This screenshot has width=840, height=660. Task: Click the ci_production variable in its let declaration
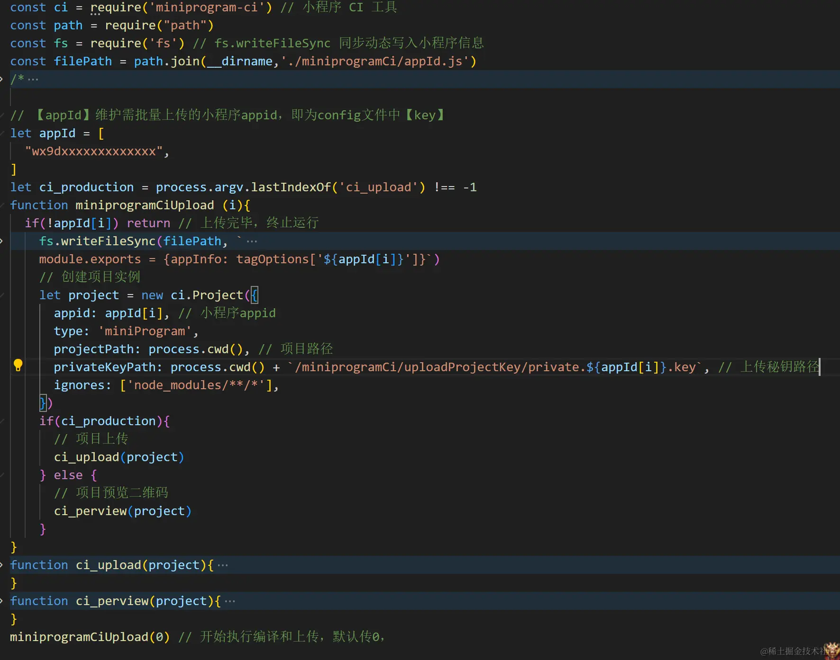(x=86, y=187)
